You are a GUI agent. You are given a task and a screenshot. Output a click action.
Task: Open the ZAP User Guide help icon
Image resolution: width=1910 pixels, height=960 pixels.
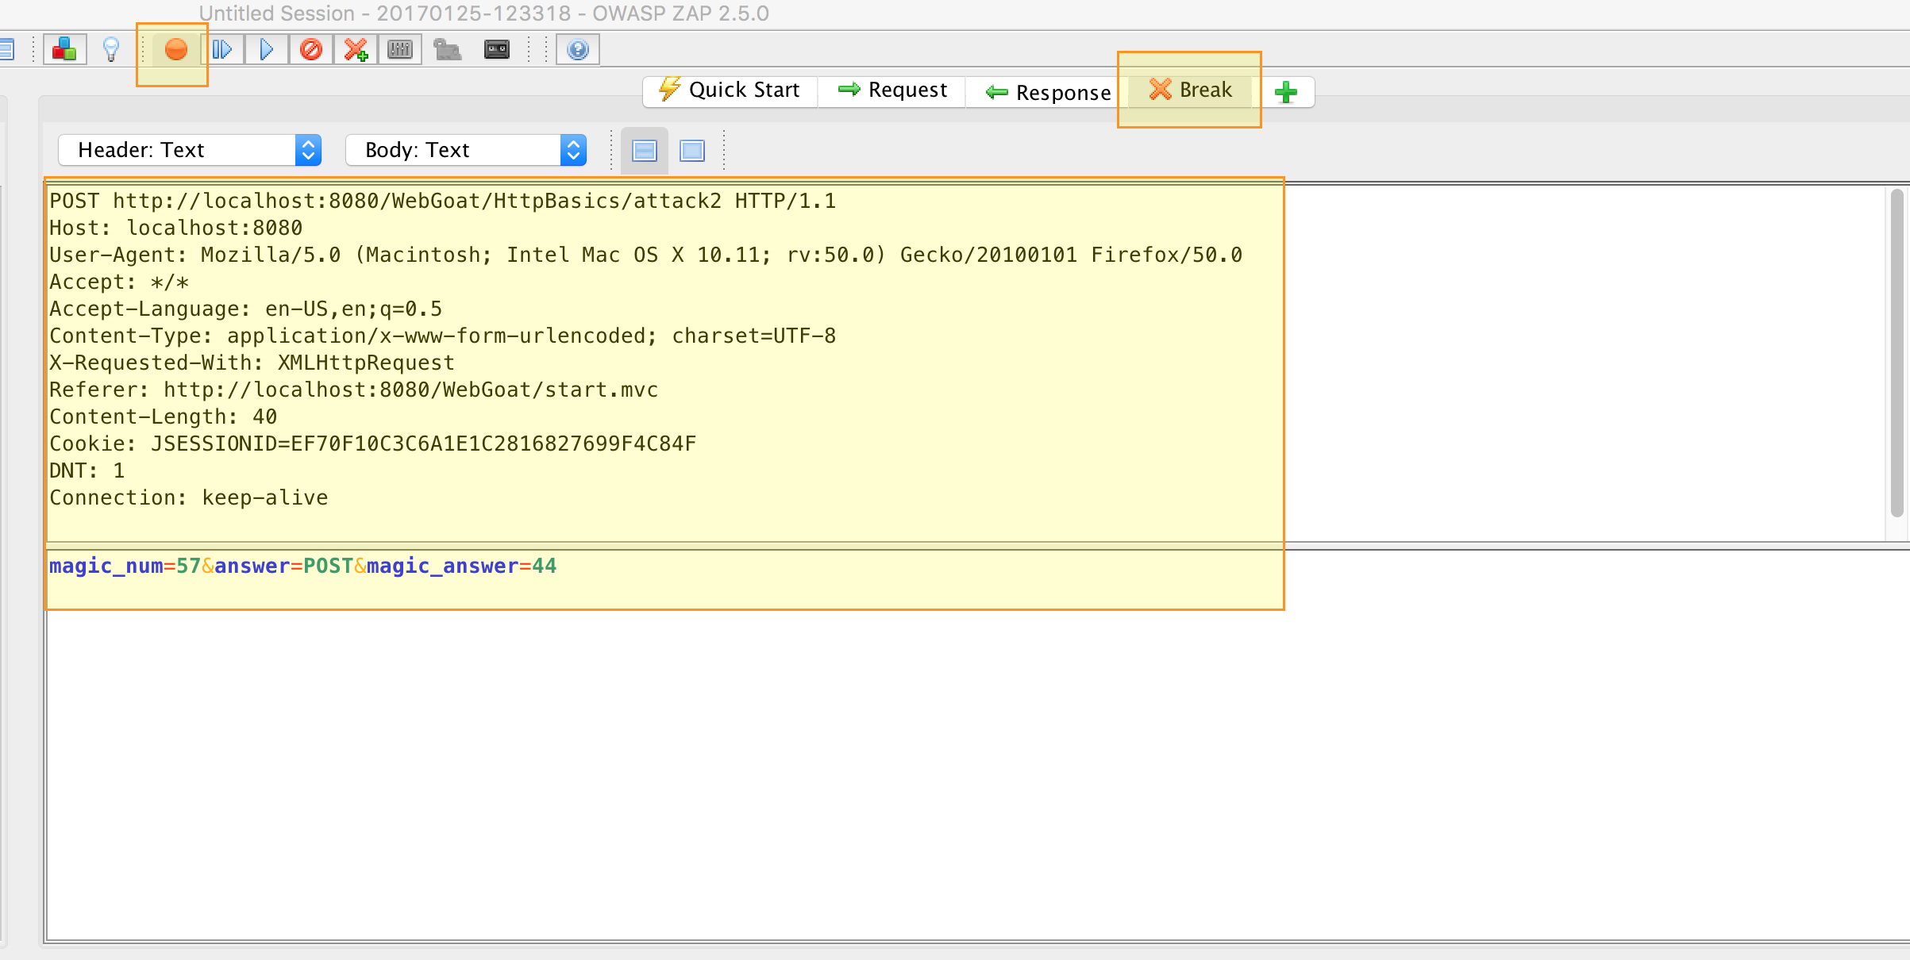pyautogui.click(x=578, y=49)
